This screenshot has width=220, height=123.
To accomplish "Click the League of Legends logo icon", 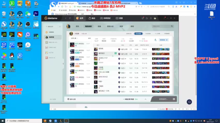I will [68, 26].
